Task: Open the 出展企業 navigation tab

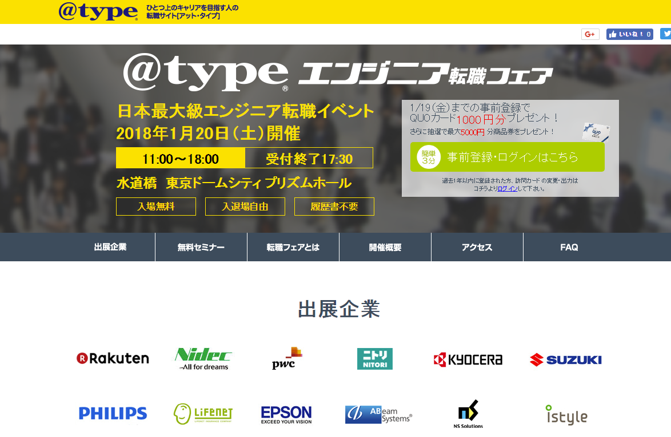Action: (x=110, y=247)
